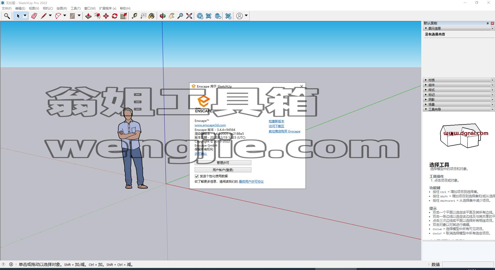
Task: Expand the 场景 panel
Action: click(426, 104)
